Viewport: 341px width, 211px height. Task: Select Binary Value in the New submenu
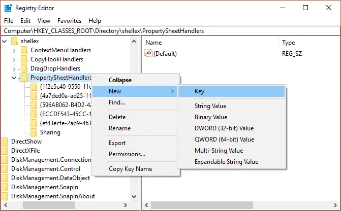231,117
